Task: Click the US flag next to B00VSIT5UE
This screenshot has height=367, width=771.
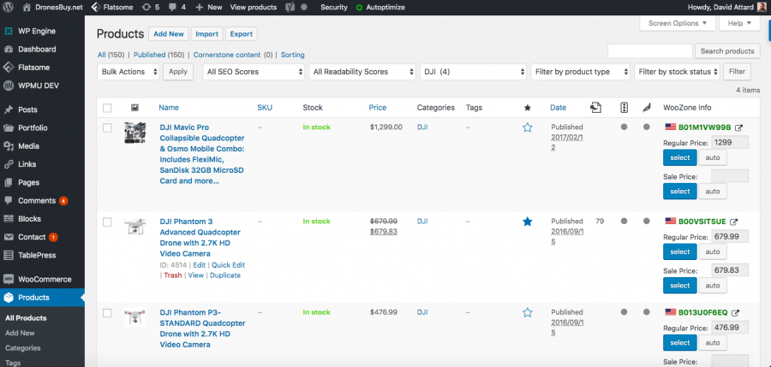Action: (670, 221)
